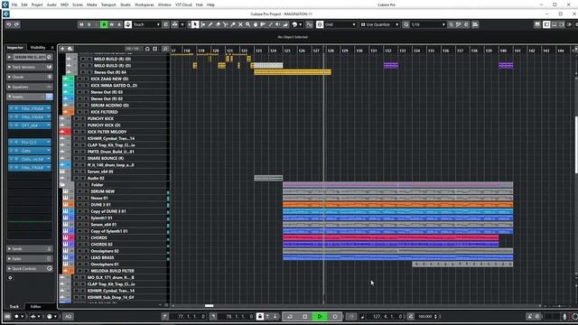Click the Set up Window Layout icon
Image resolution: width=578 pixels, height=325 pixels.
pyautogui.click(x=537, y=24)
